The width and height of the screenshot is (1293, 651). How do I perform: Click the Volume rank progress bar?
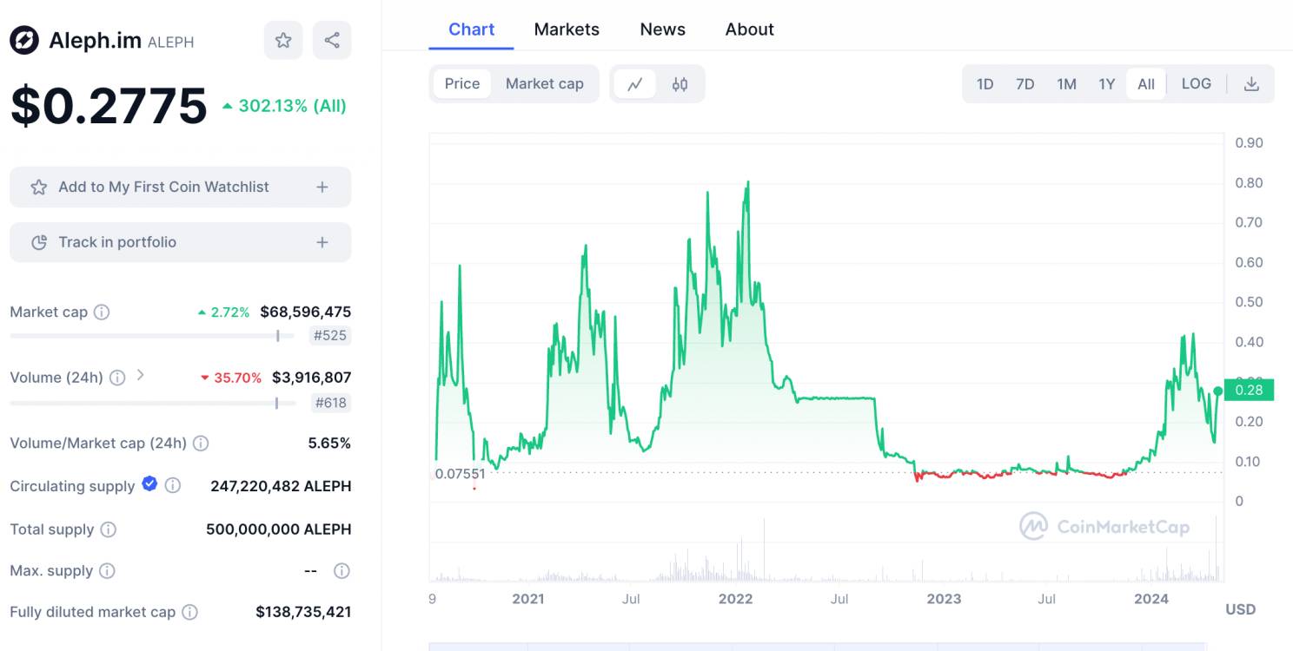click(x=152, y=403)
